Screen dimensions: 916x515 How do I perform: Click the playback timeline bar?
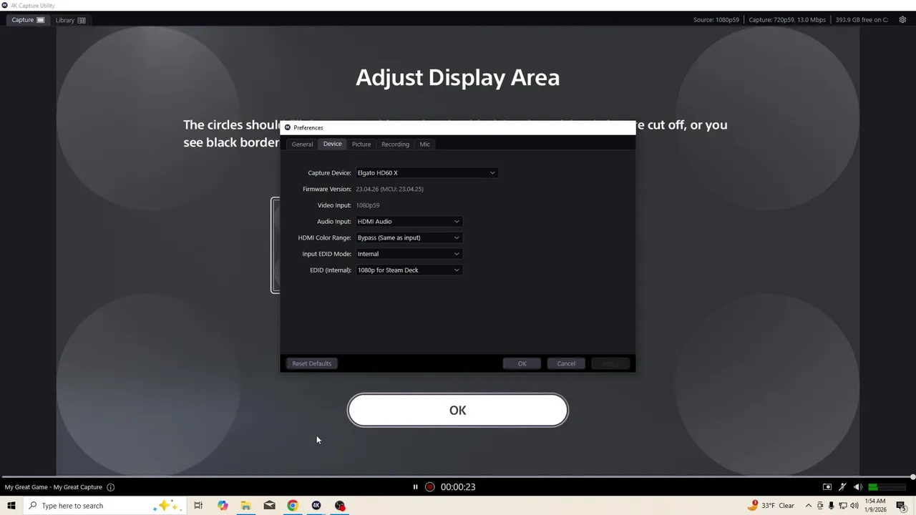tap(458, 477)
